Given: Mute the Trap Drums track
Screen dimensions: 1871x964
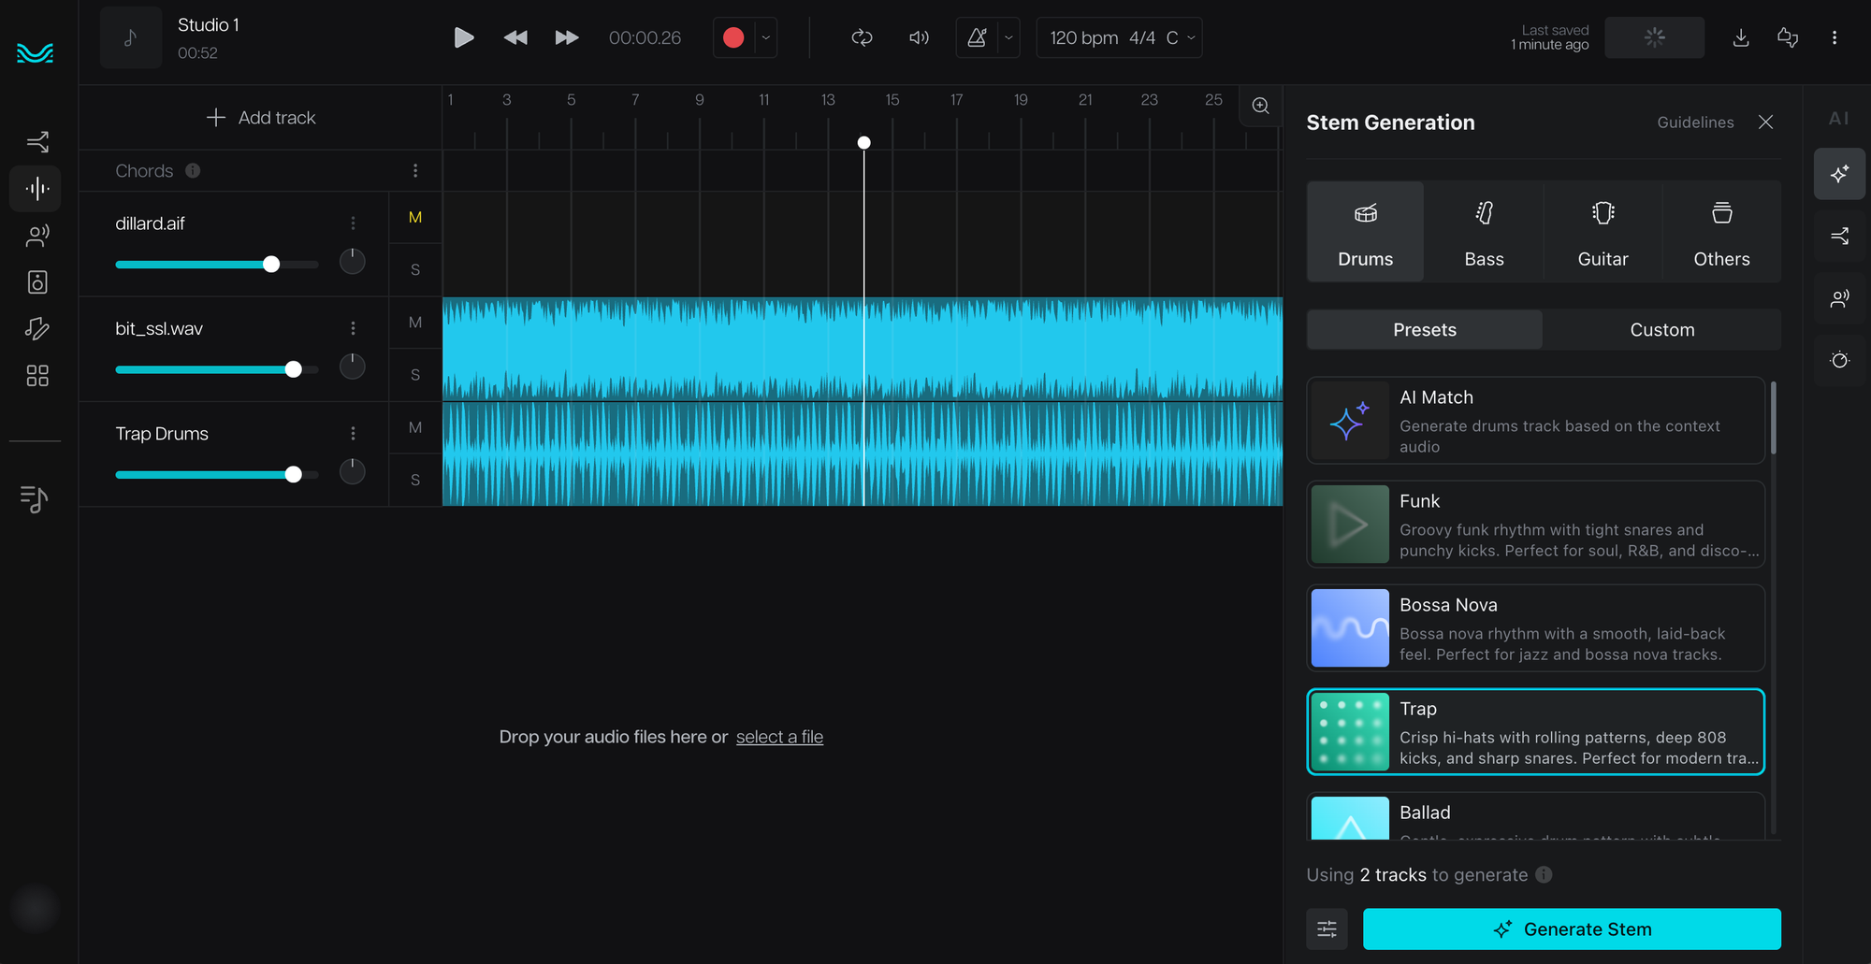Looking at the screenshot, I should (415, 427).
